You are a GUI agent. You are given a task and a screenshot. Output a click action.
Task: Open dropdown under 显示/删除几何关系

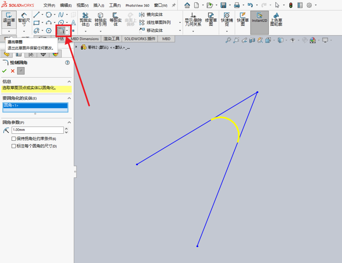pyautogui.click(x=193, y=31)
